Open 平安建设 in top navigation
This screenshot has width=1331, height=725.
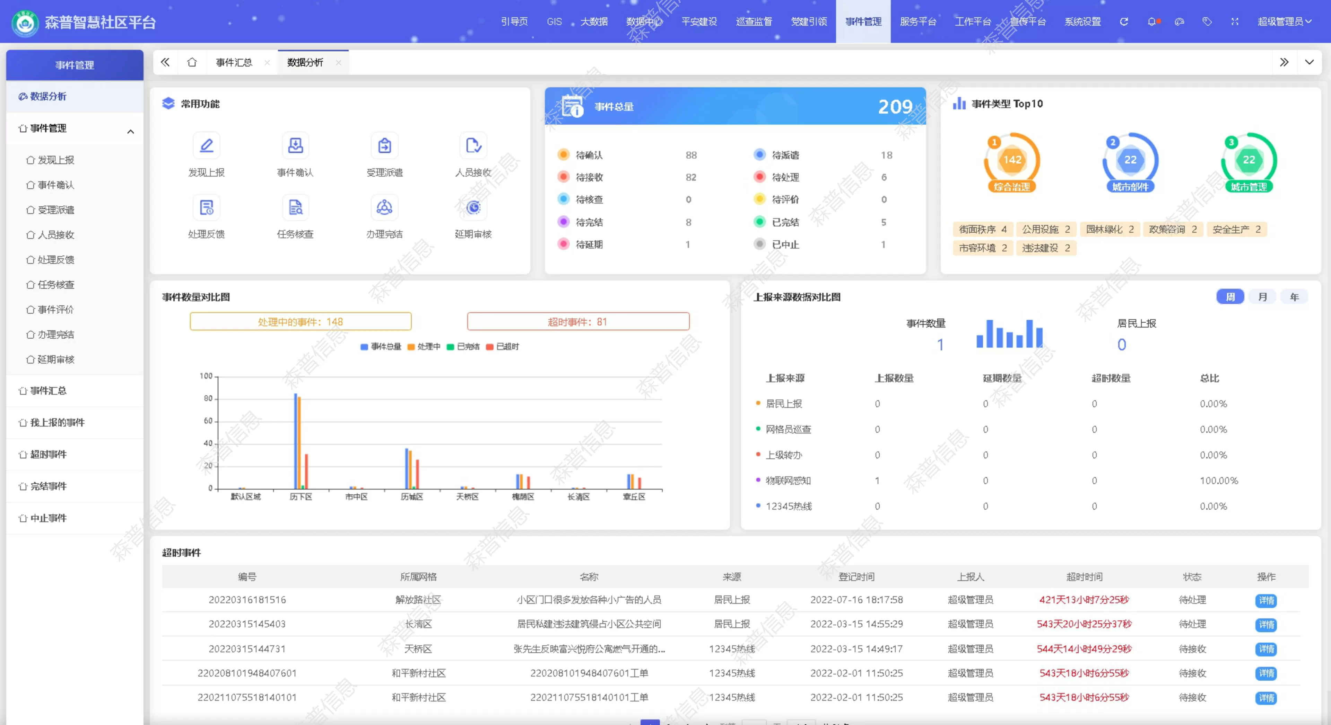click(699, 22)
